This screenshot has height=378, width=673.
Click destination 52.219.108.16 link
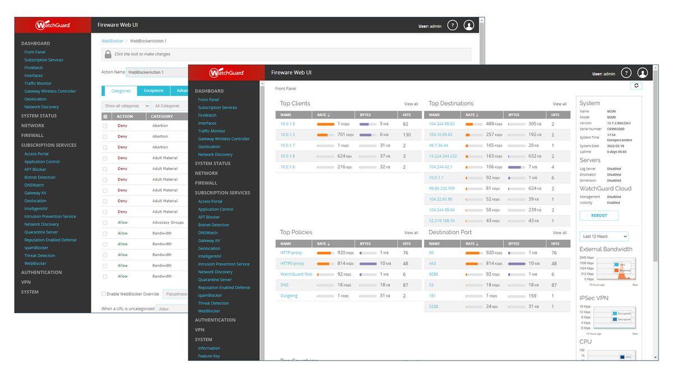(442, 221)
